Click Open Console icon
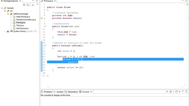 177,92
